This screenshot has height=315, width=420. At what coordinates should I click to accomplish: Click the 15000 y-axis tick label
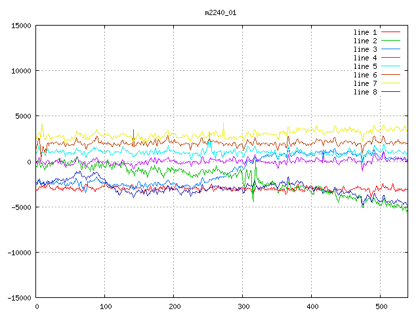tap(21, 26)
